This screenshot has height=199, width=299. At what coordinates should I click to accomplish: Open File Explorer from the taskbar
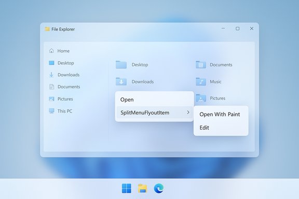click(143, 188)
